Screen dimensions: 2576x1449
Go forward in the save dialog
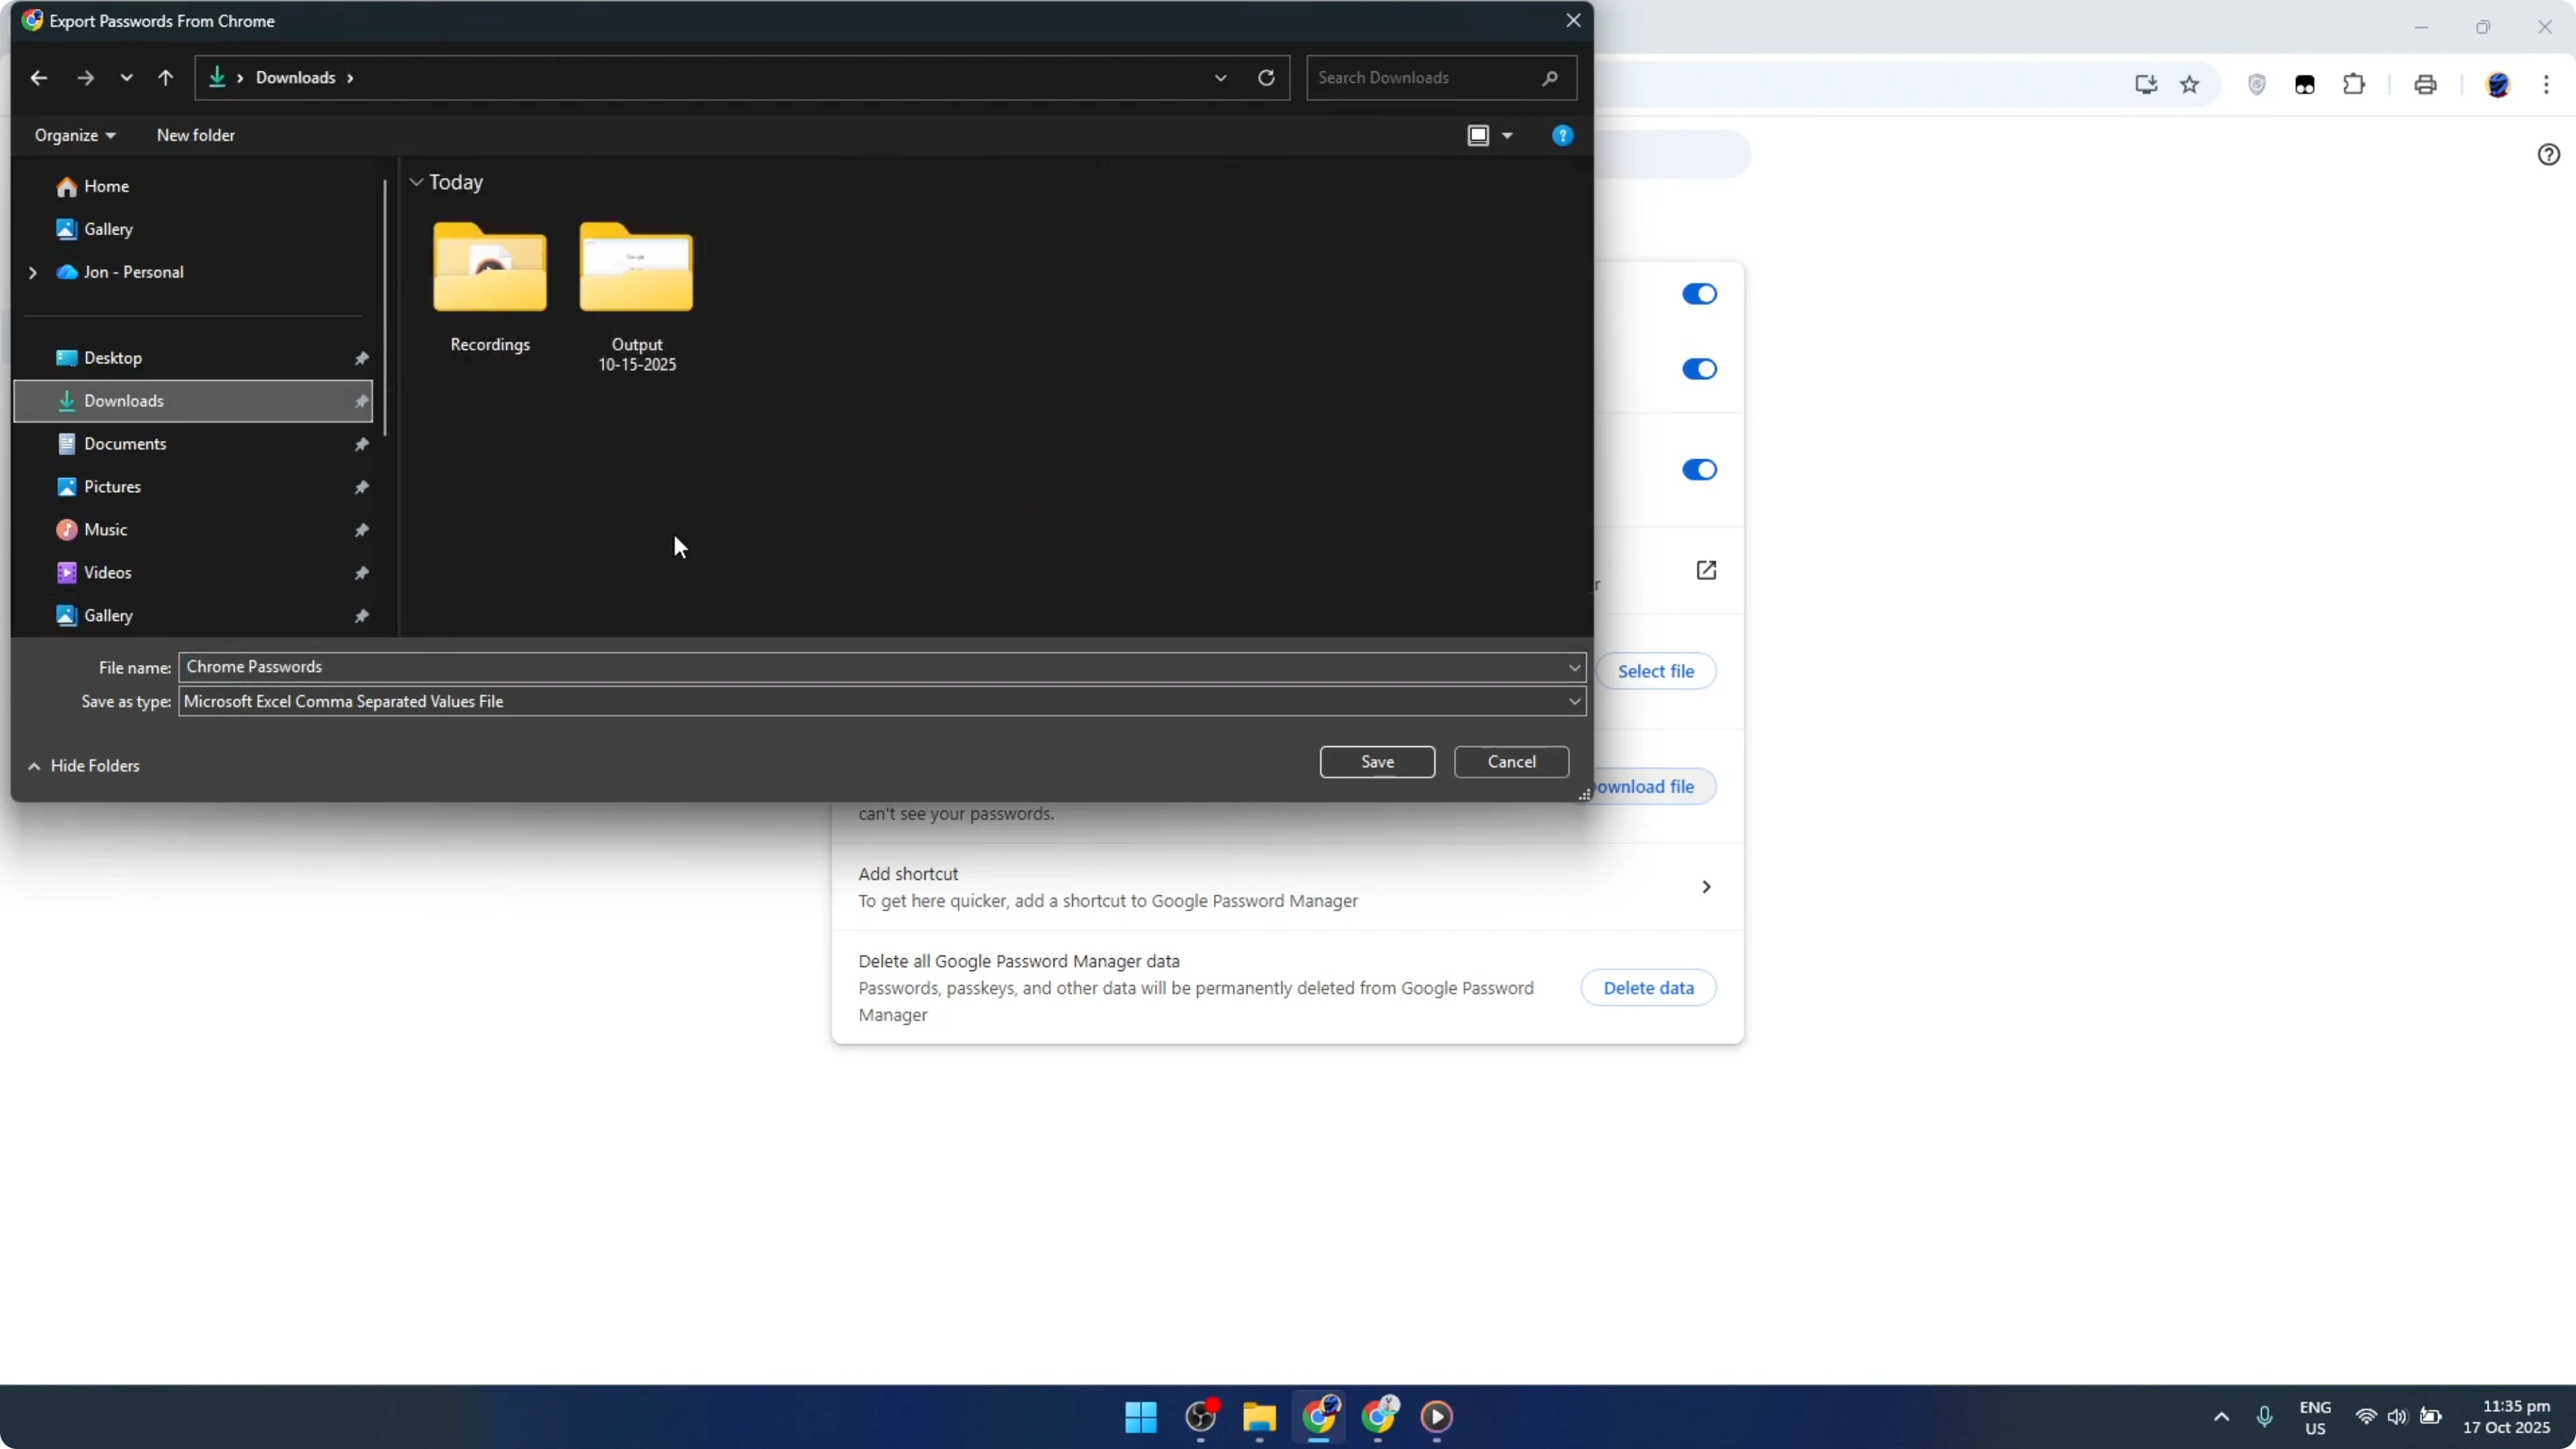click(86, 78)
